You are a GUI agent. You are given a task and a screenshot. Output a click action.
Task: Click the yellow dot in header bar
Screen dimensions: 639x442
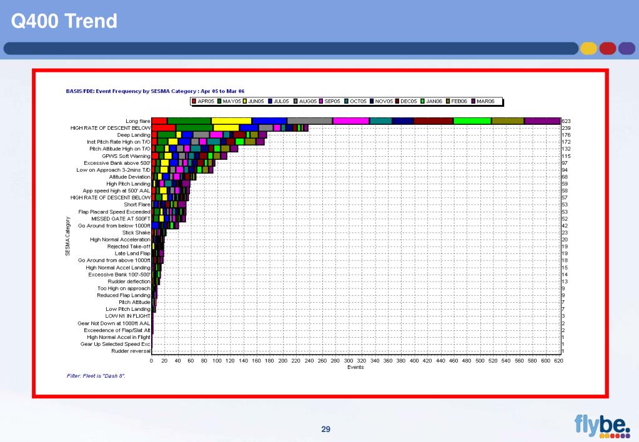pos(588,49)
